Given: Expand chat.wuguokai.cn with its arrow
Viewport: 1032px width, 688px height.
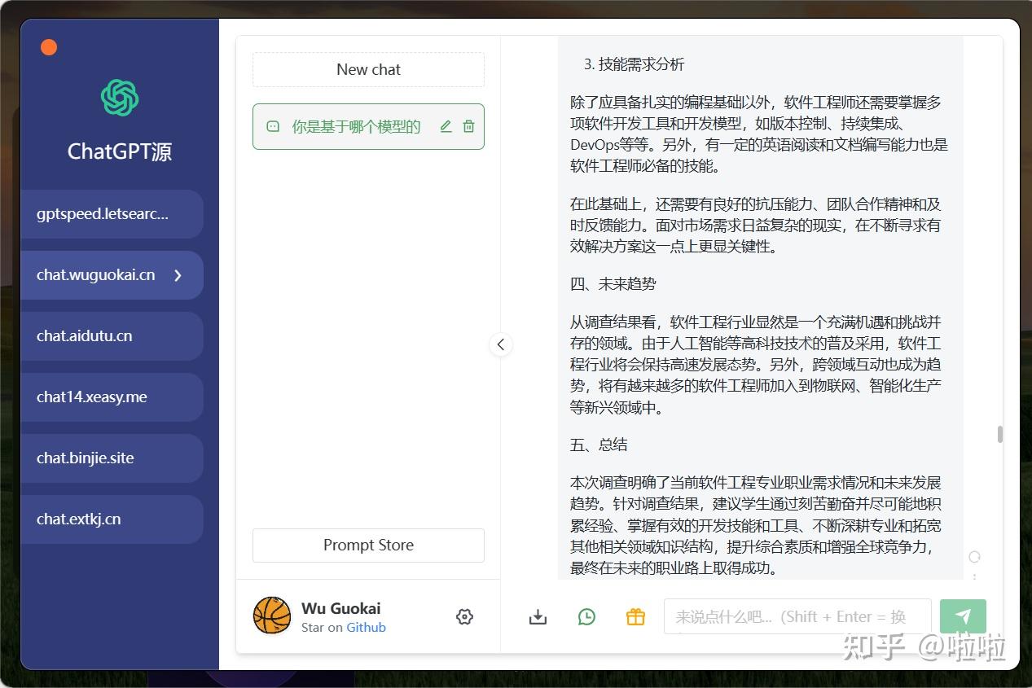Looking at the screenshot, I should point(178,275).
